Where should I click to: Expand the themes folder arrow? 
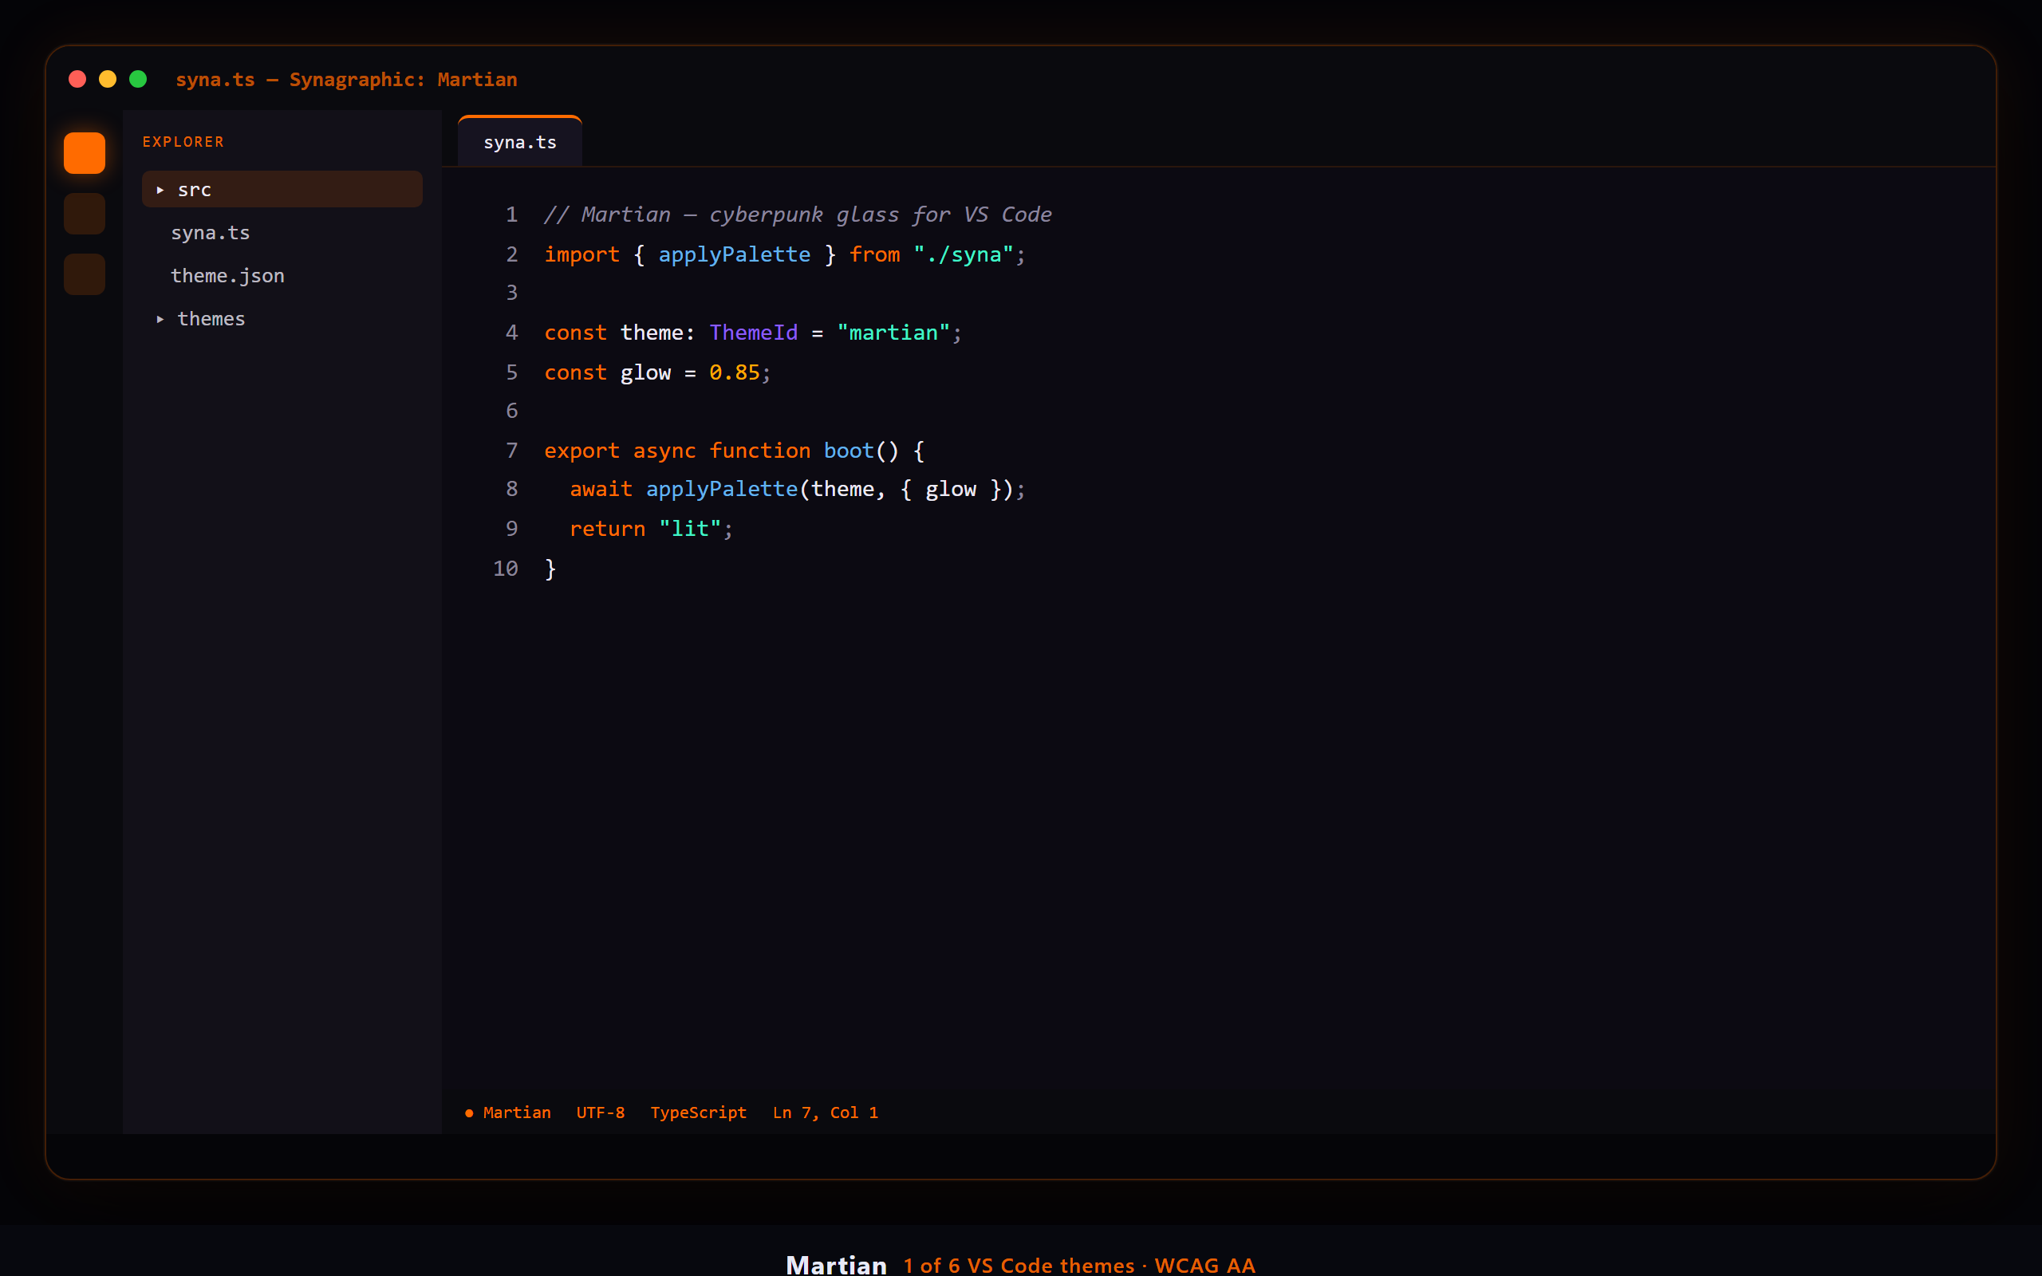click(160, 319)
